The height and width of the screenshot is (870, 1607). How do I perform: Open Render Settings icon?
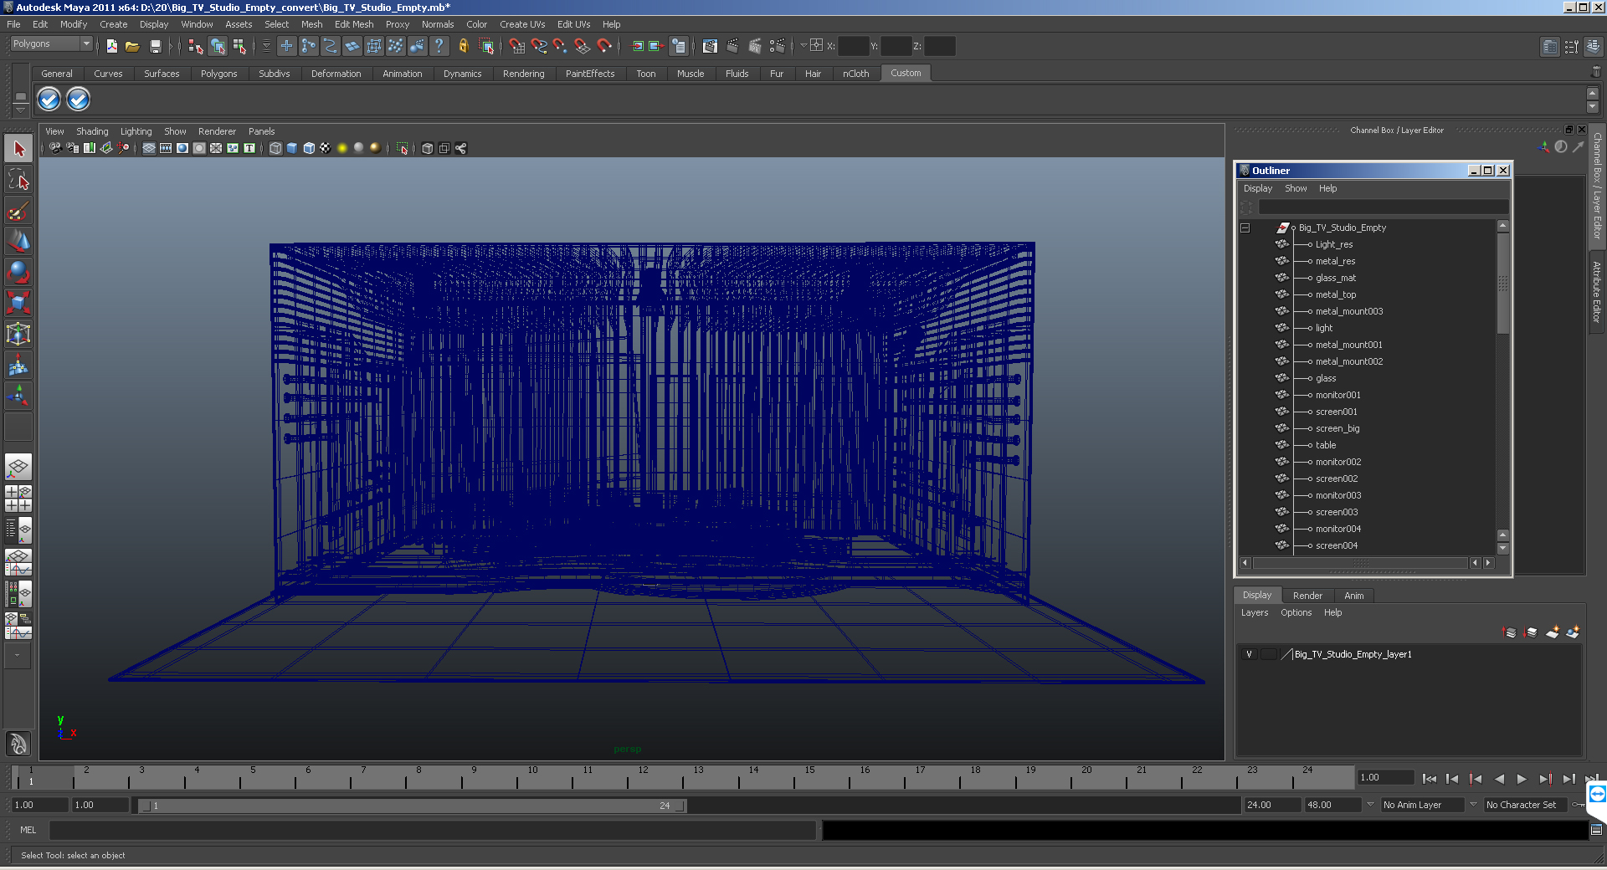point(778,46)
